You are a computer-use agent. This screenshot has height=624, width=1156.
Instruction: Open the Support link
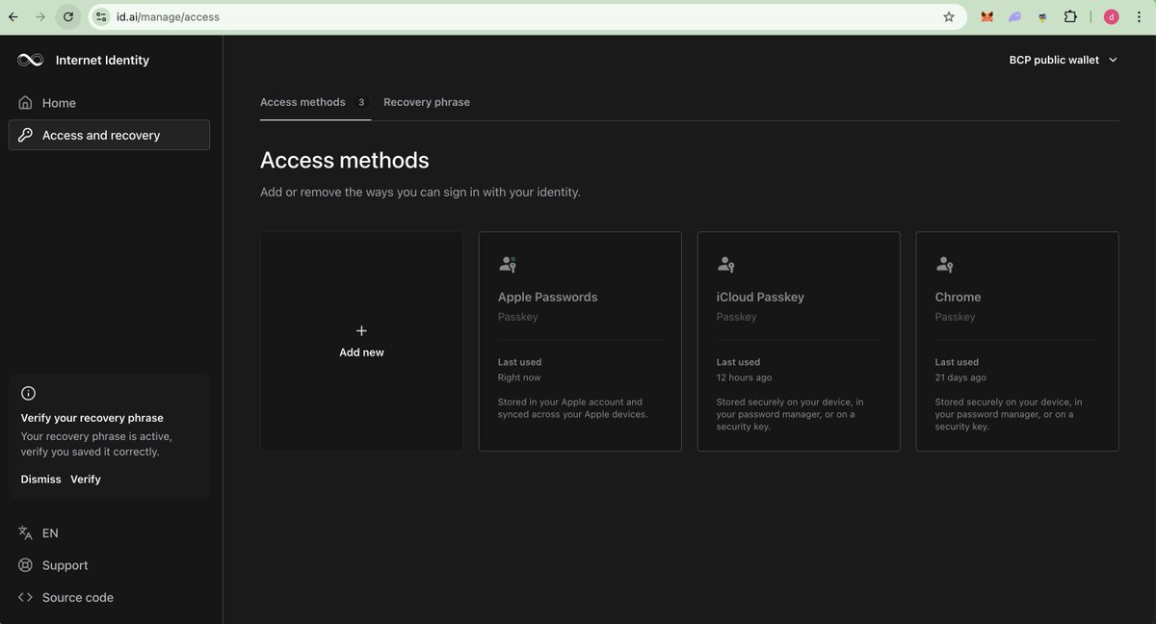[109, 565]
